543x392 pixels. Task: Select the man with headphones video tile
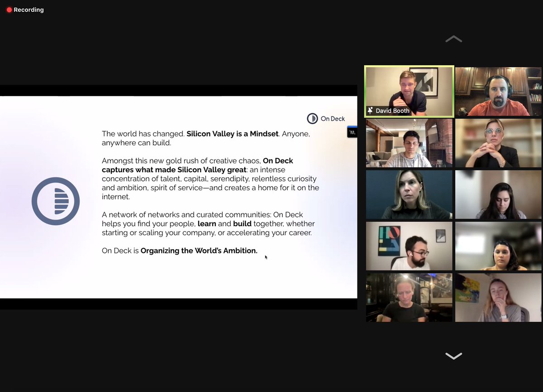[498, 92]
